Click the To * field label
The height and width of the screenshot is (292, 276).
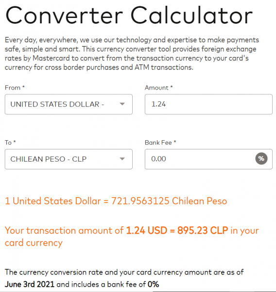point(10,143)
